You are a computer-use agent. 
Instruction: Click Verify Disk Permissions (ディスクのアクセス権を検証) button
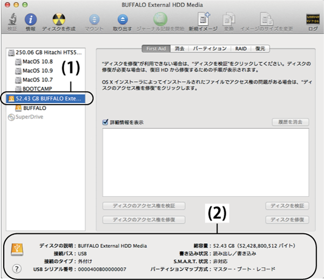tap(144, 206)
